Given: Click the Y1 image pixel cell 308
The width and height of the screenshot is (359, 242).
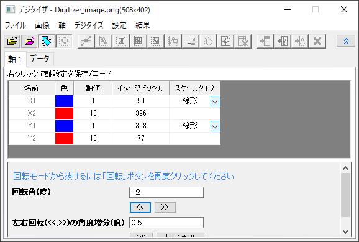Looking at the screenshot, I should tap(140, 126).
